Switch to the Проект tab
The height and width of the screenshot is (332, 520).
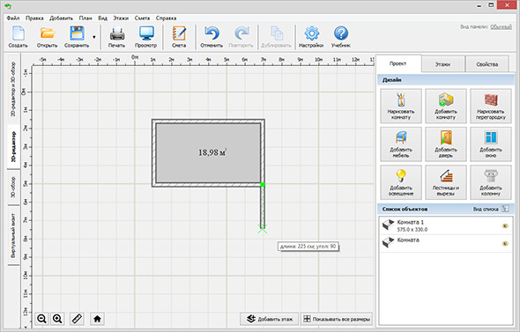point(398,63)
